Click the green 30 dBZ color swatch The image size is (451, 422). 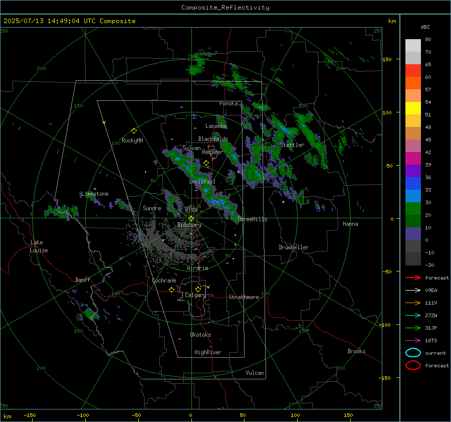tap(413, 208)
